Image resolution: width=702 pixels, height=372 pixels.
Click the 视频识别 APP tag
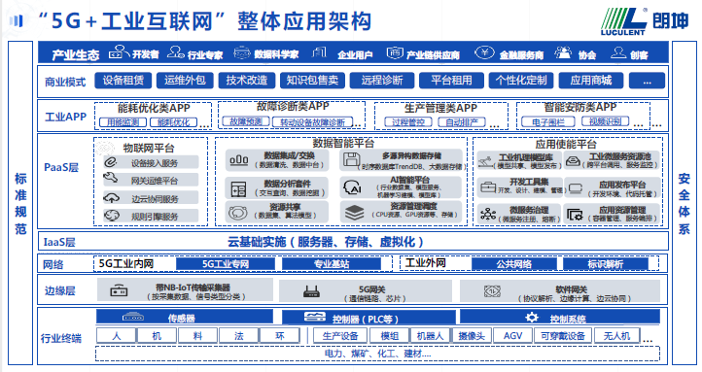point(605,121)
